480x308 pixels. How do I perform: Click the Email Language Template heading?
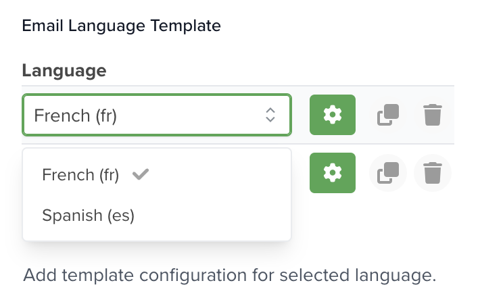(122, 26)
